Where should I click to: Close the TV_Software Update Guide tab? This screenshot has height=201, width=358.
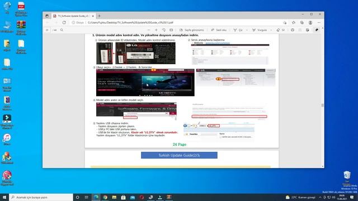point(93,16)
